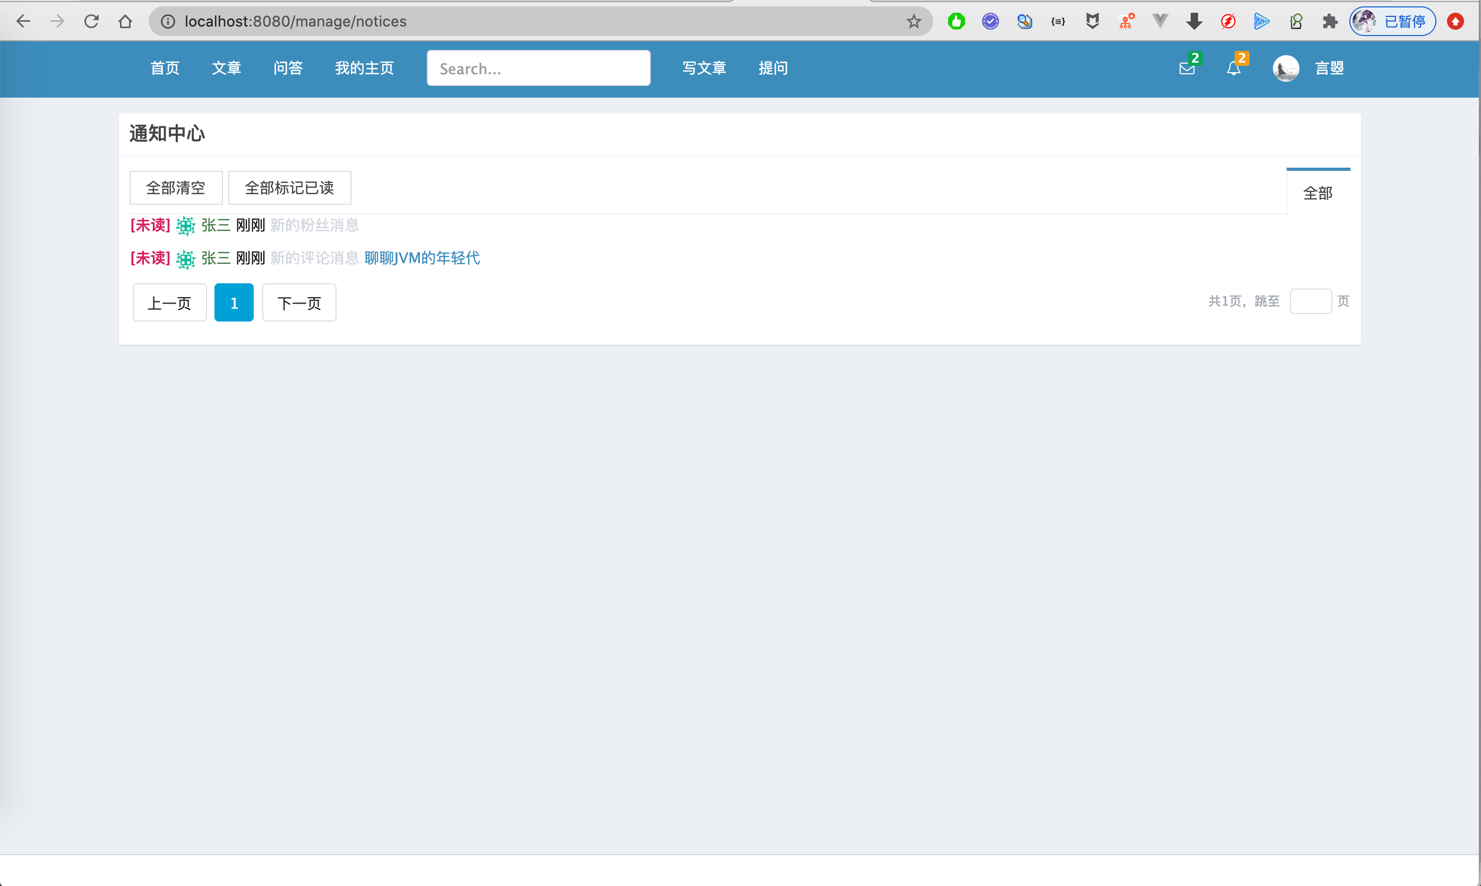Screen dimensions: 1481x886
Task: Select the 全部 tab
Action: [x=1318, y=193]
